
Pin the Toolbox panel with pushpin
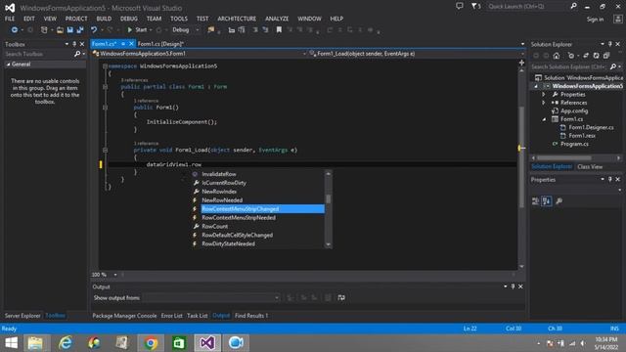click(x=74, y=44)
